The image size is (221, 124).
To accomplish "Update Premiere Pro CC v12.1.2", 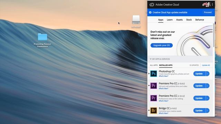I will coord(200,98).
